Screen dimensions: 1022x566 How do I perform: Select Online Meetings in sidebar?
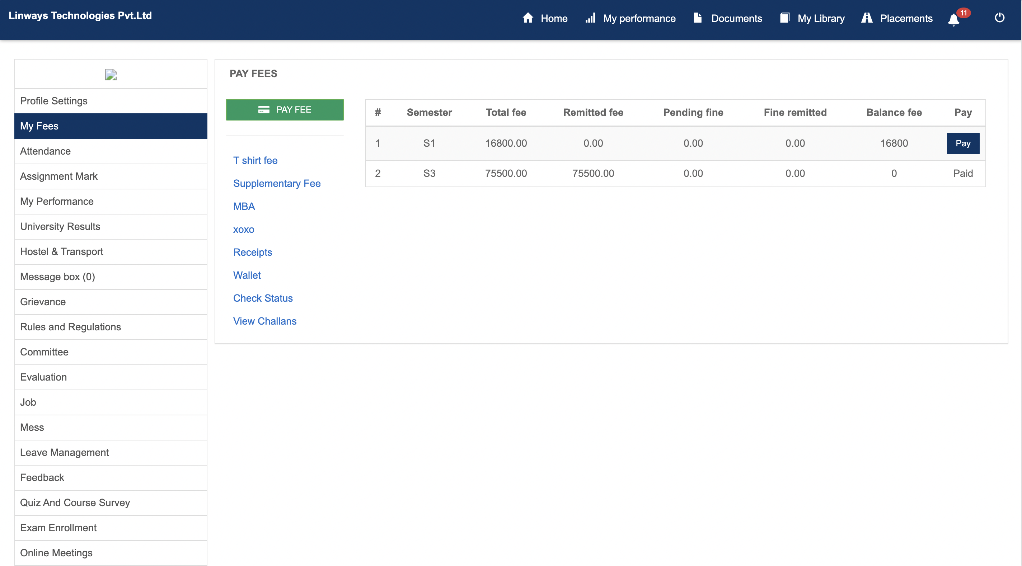tap(111, 553)
